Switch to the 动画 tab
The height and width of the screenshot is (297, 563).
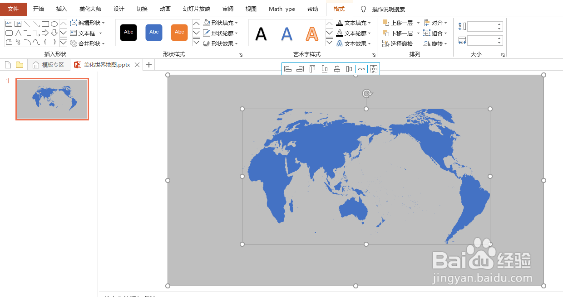[165, 9]
